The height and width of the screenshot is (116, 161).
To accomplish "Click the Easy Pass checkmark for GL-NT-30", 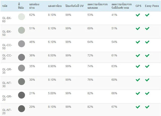I will [x=147, y=80].
